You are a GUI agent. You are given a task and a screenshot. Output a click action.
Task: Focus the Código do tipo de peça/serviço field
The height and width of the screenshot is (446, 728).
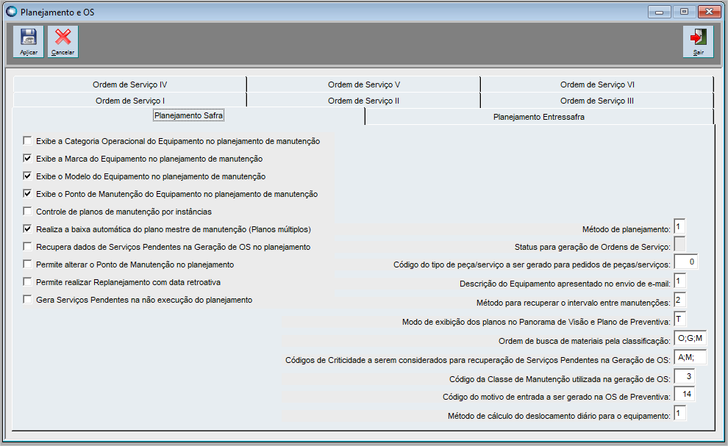[x=686, y=262]
